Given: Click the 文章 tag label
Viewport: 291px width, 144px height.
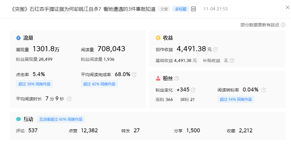Looking at the screenshot, I should (164, 9).
